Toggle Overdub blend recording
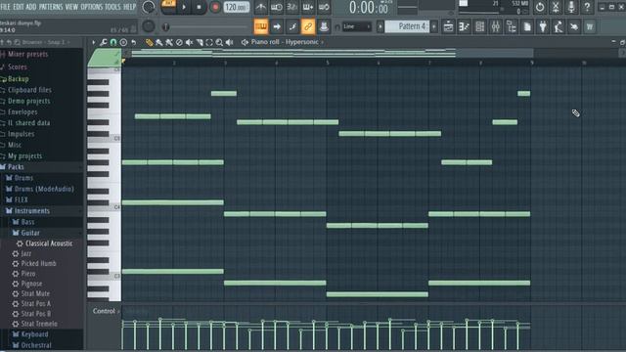This screenshot has height=352, width=626. point(308,7)
